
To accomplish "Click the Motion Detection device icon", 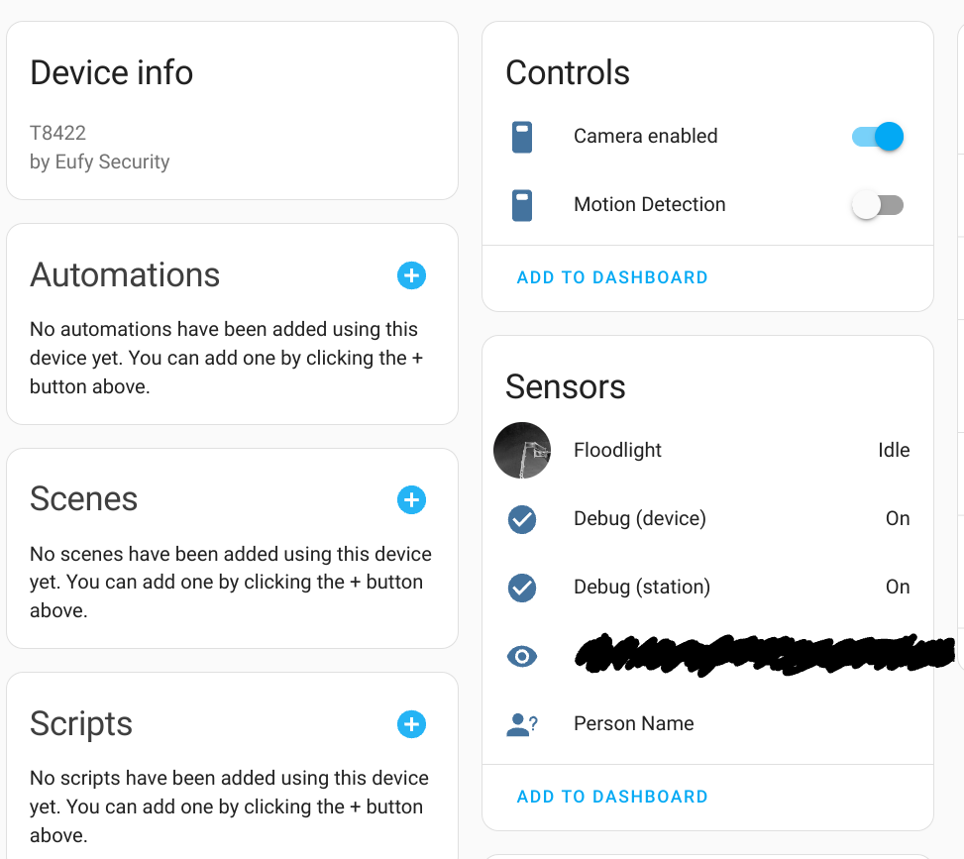I will 522,205.
